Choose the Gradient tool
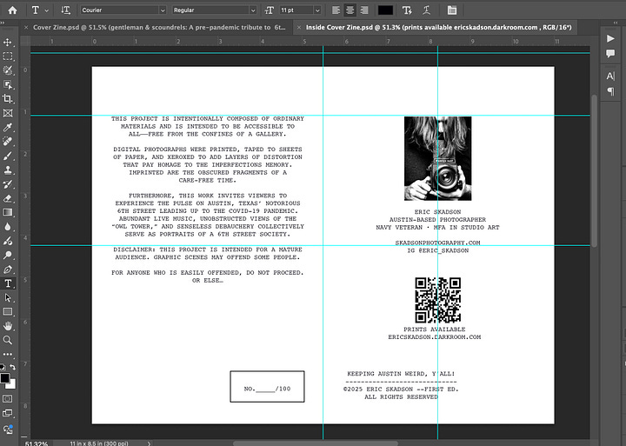Image resolution: width=626 pixels, height=446 pixels. coord(8,212)
